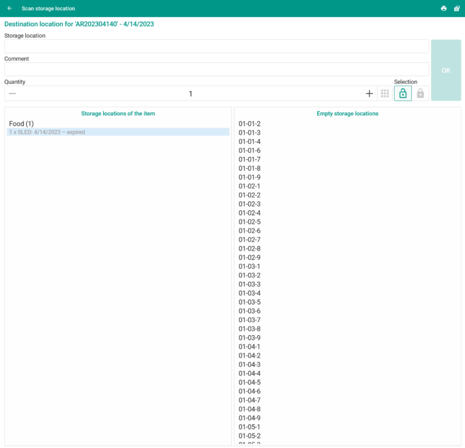Click the printer icon
465x448 pixels.
pyautogui.click(x=443, y=8)
